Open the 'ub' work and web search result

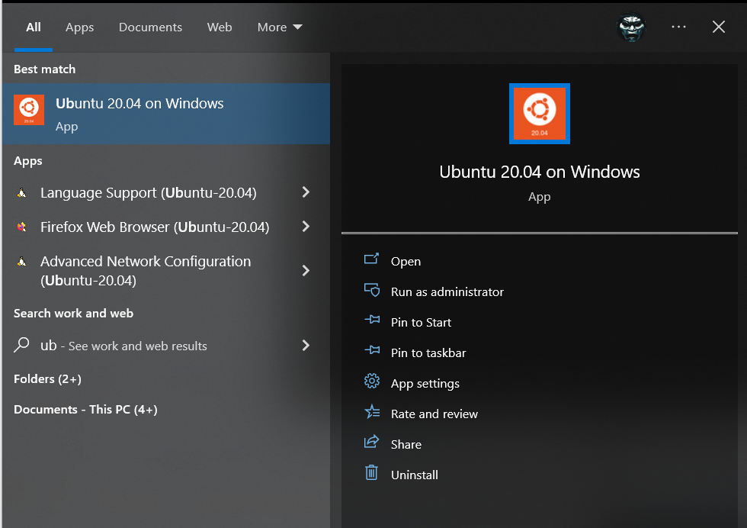pos(122,346)
